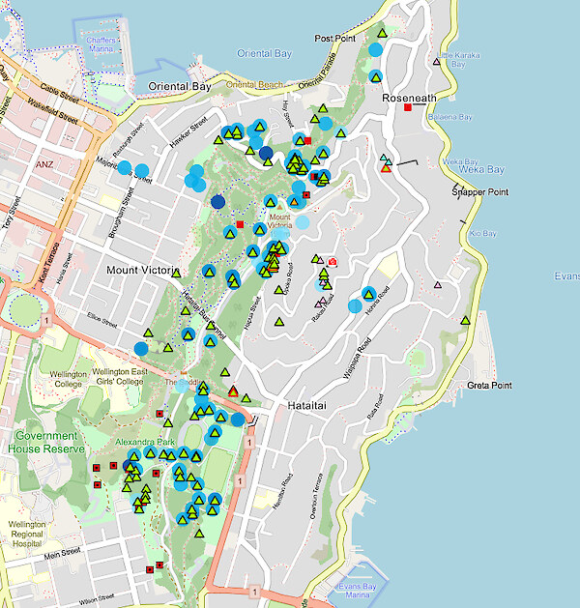Select the Oriental Beach label

tap(254, 84)
